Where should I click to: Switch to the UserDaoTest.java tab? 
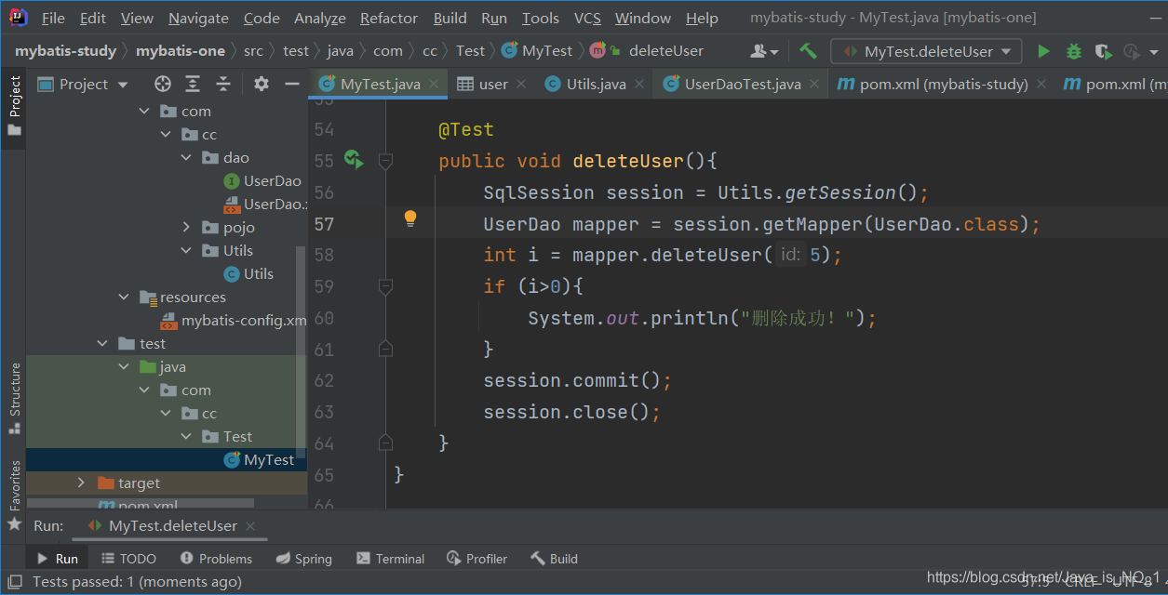(732, 84)
